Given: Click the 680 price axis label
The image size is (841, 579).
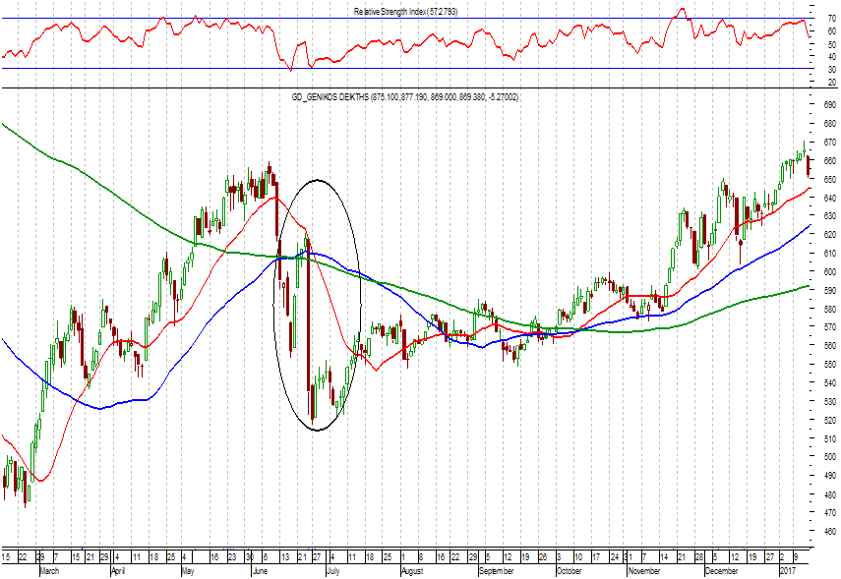Looking at the screenshot, I should coord(830,124).
